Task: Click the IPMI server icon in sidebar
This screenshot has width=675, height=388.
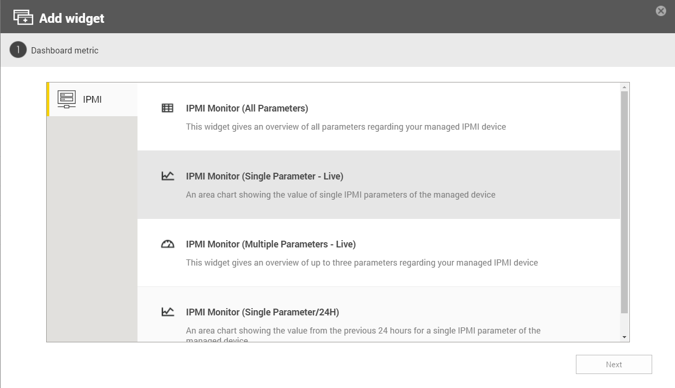Action: pos(66,99)
